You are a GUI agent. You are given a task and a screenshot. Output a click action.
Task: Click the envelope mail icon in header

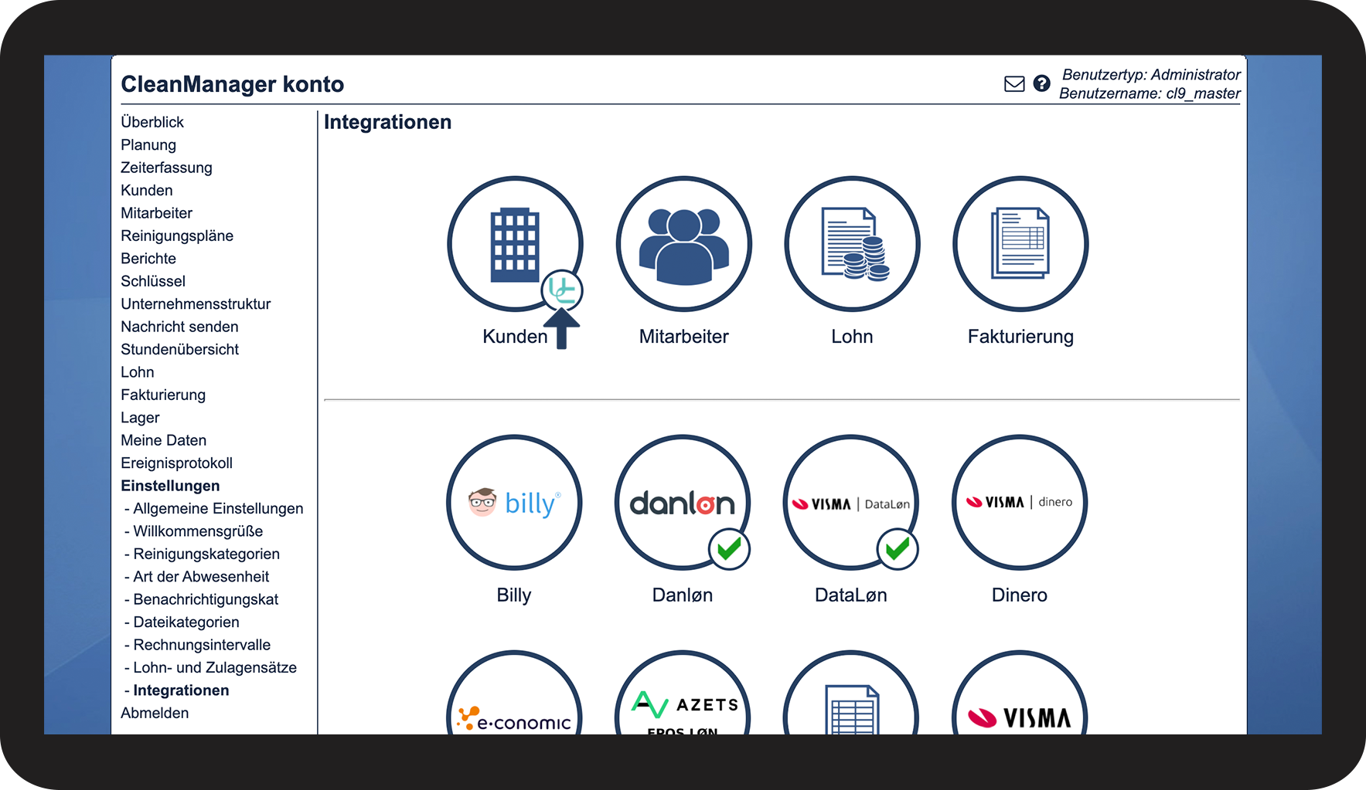(1014, 84)
